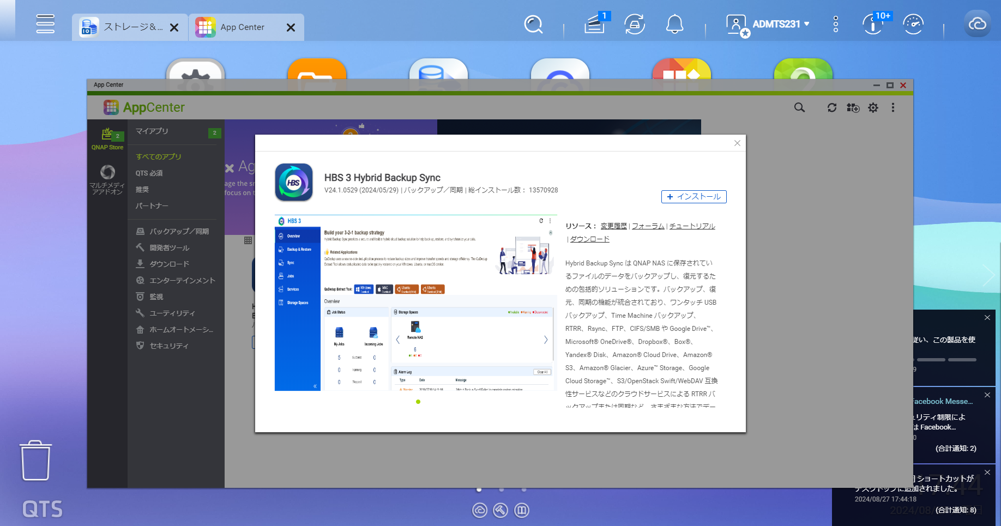Click the feedback icon at desktop bottom
Screen dimensions: 1001x526
click(x=522, y=510)
